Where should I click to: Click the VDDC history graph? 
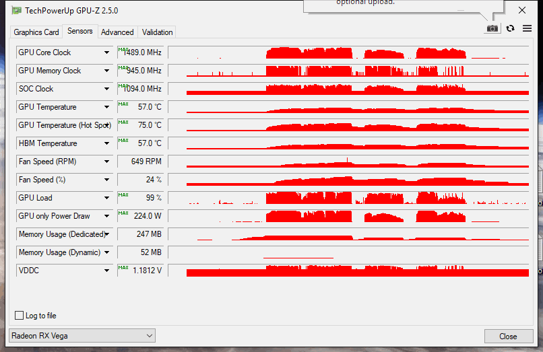point(349,271)
